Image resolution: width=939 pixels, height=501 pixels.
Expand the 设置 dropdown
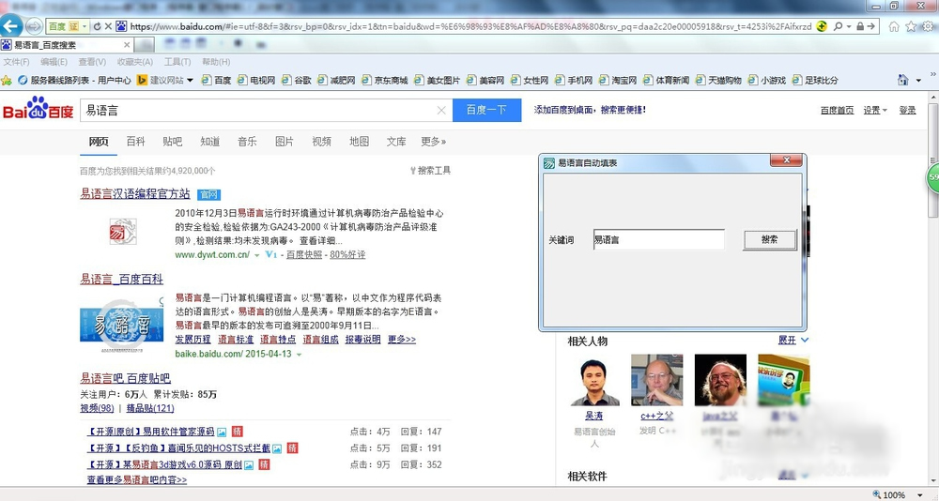coord(874,110)
